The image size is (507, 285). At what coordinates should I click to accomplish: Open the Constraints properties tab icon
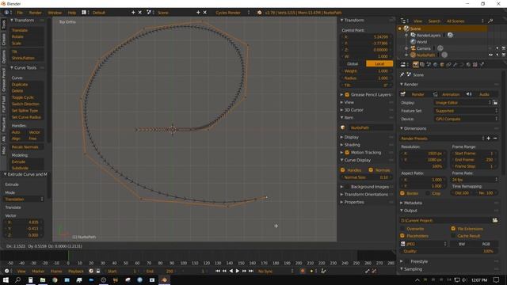pyautogui.click(x=448, y=65)
